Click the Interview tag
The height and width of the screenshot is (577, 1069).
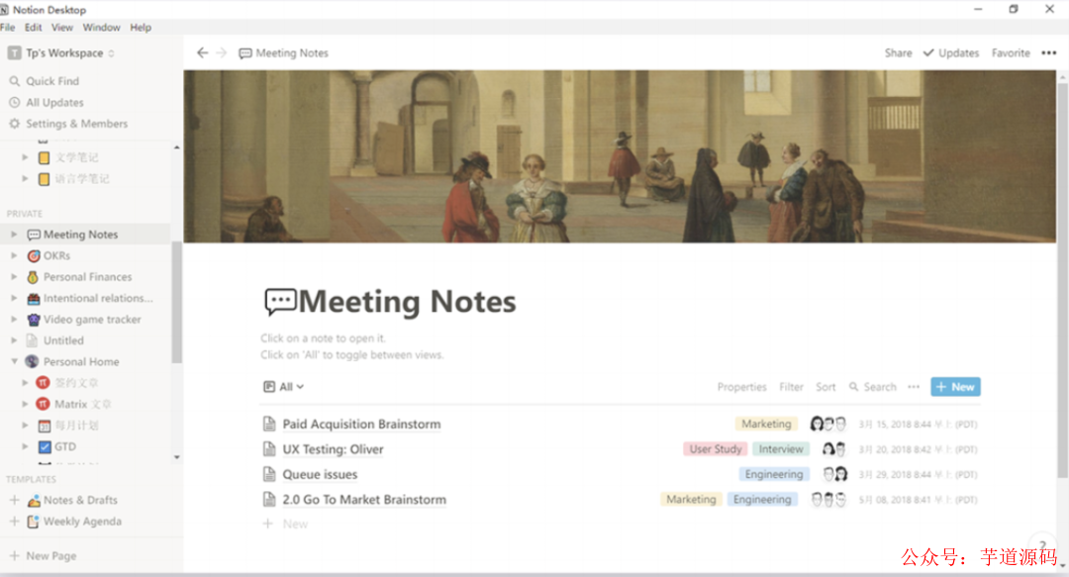click(781, 448)
